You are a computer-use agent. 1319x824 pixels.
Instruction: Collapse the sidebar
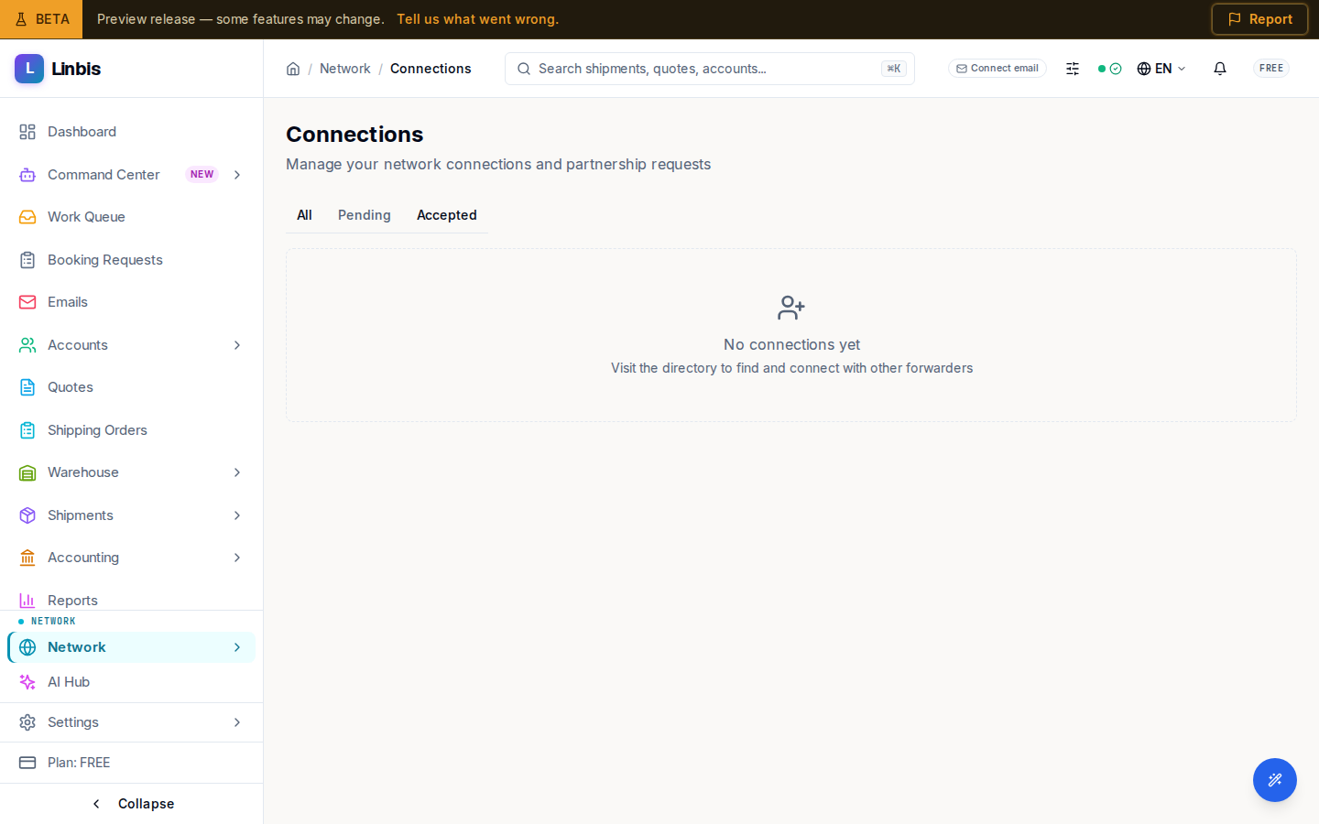point(132,804)
